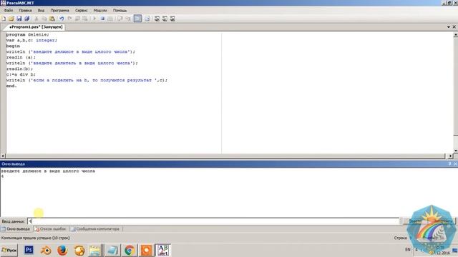Viewport: 458px width, 257px height.
Task: Switch to the Список ошибок tab
Action: (51, 229)
